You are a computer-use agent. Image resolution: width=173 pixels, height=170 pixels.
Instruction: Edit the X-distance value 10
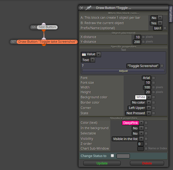(x=138, y=37)
